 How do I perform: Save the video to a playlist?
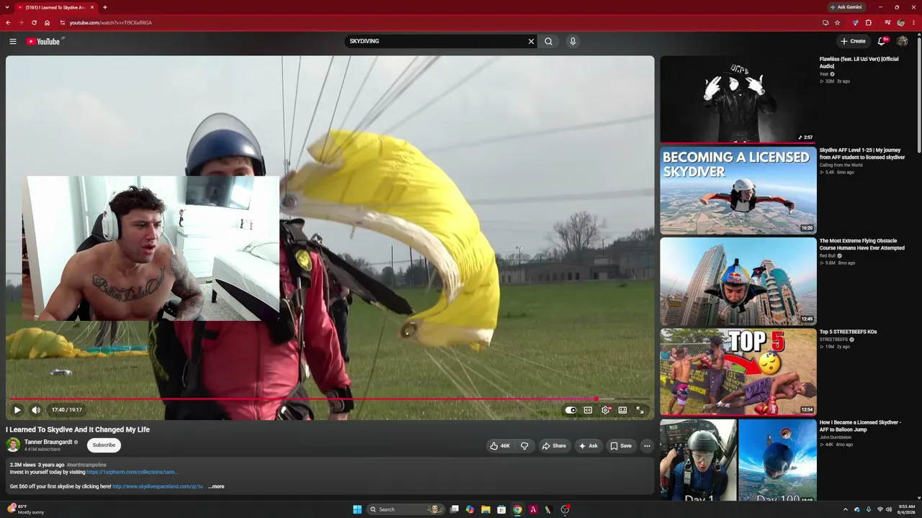(x=621, y=445)
